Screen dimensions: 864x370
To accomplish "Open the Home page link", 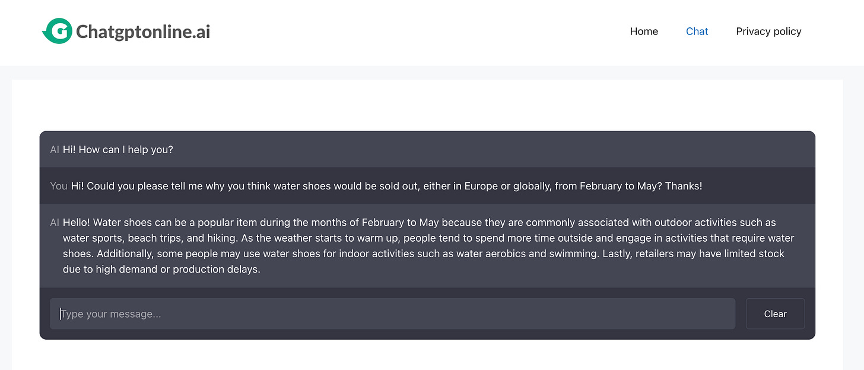I will coord(644,31).
